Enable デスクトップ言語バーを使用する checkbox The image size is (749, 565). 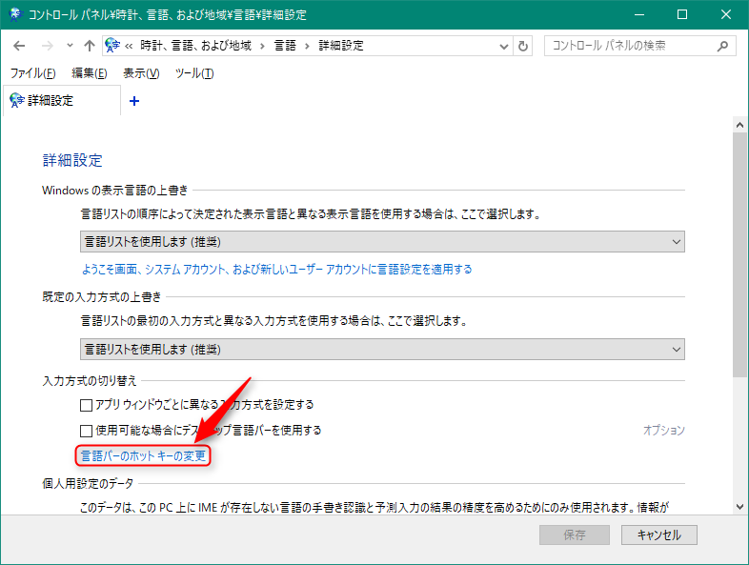pos(86,431)
